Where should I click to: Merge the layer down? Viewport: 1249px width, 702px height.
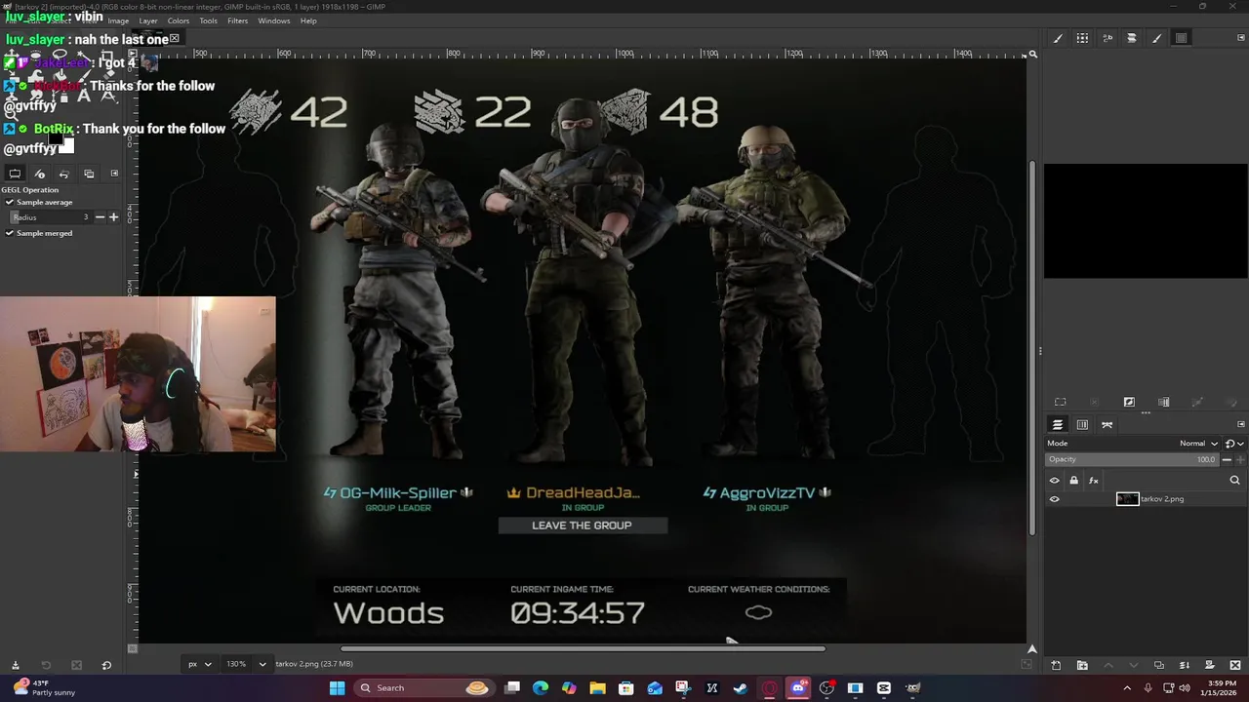click(x=1184, y=665)
